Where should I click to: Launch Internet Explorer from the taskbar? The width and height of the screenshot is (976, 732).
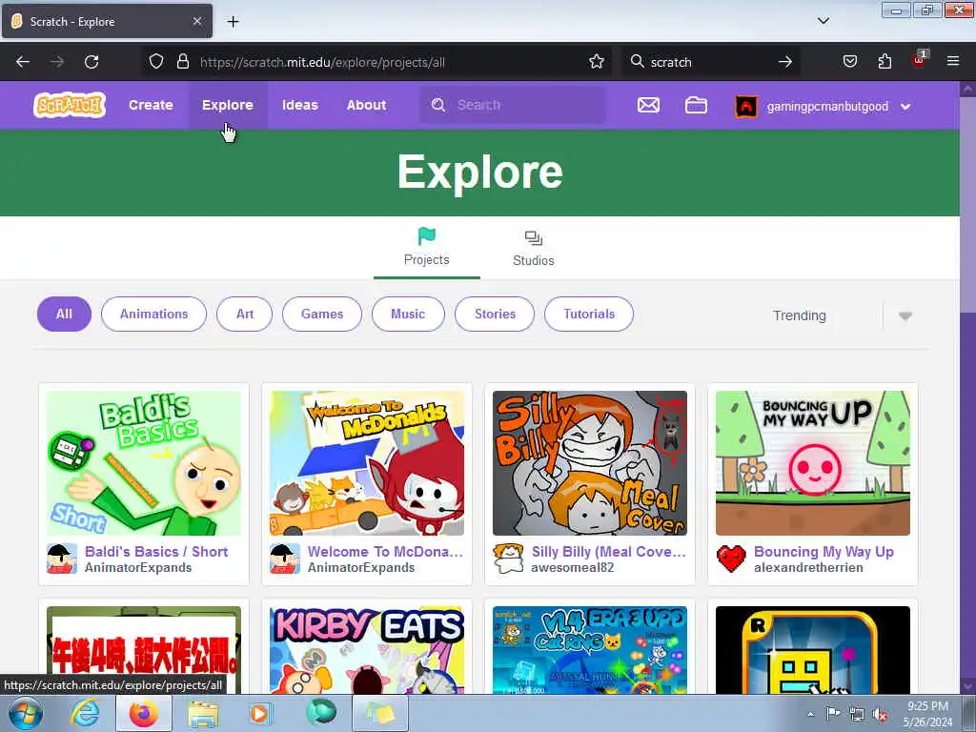pos(85,713)
